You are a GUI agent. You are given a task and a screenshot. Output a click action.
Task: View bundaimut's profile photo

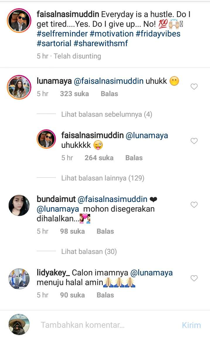click(19, 205)
